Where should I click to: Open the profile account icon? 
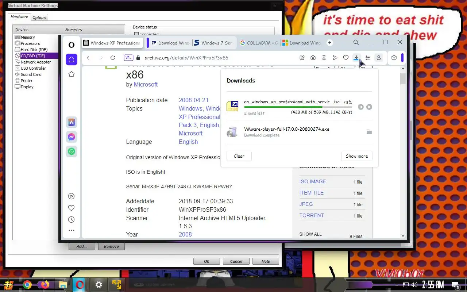[x=379, y=58]
